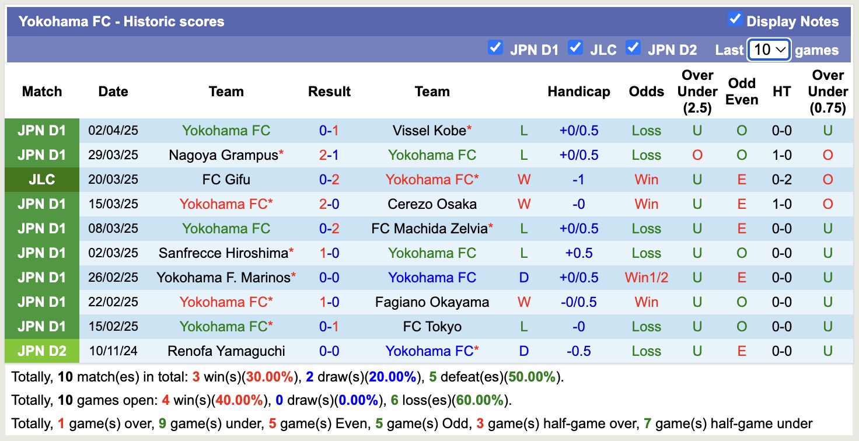
Task: Click the blue header bar titled Yokohama FC Historic scores
Action: (123, 21)
